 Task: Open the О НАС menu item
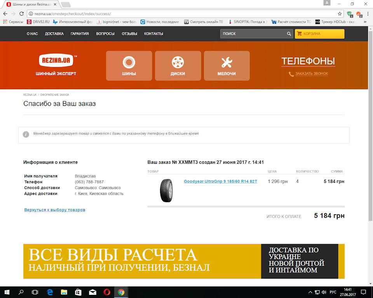[32, 34]
